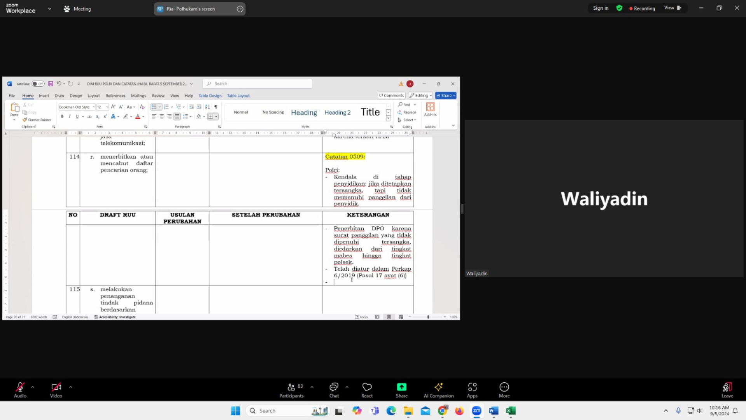Open the Add-ins icon in ribbon
Viewport: 746px width, 420px height.
430,109
